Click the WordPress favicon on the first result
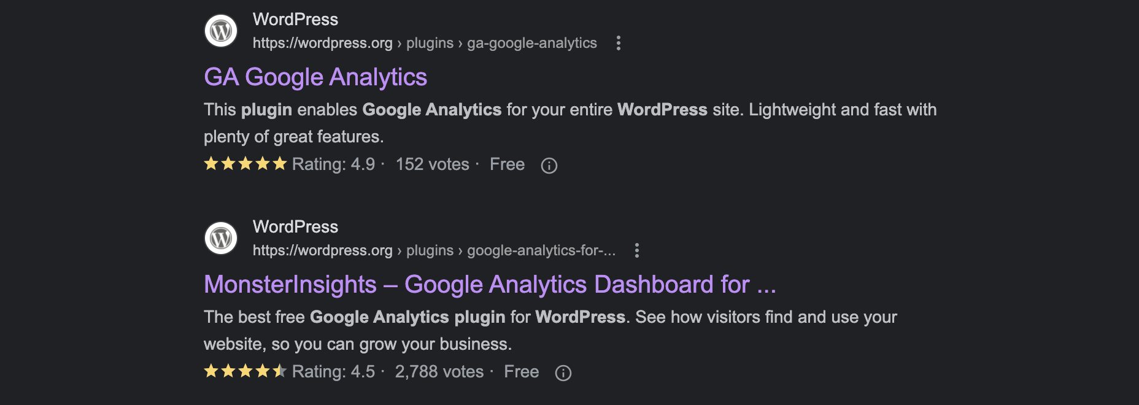 coord(221,30)
